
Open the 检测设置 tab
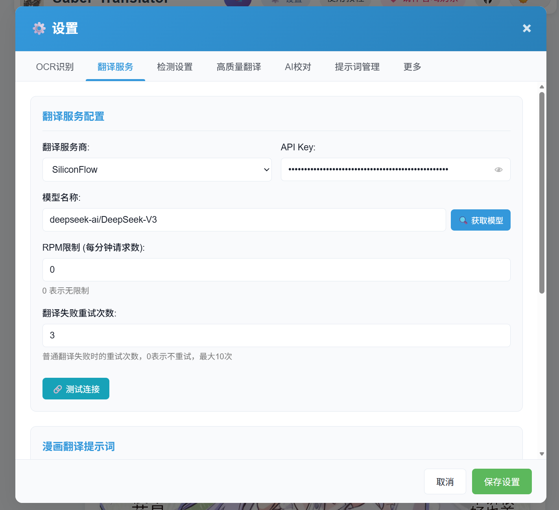pos(175,67)
